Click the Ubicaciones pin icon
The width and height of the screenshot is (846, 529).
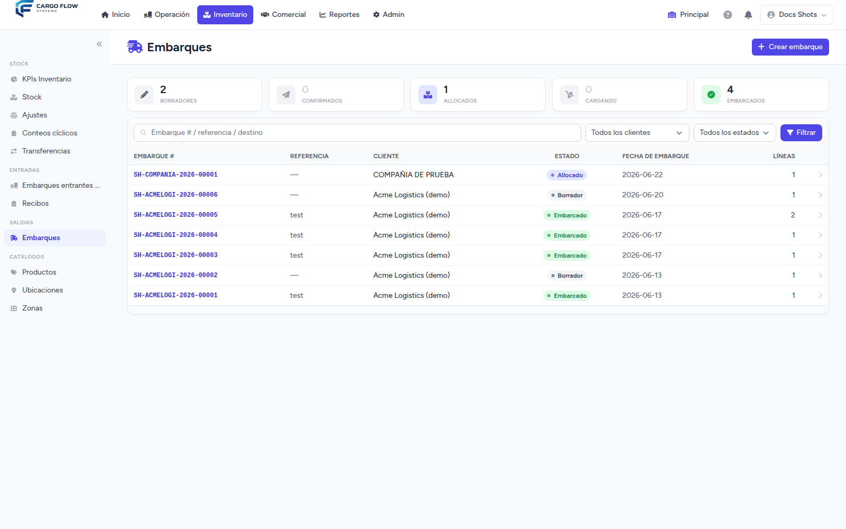point(14,290)
